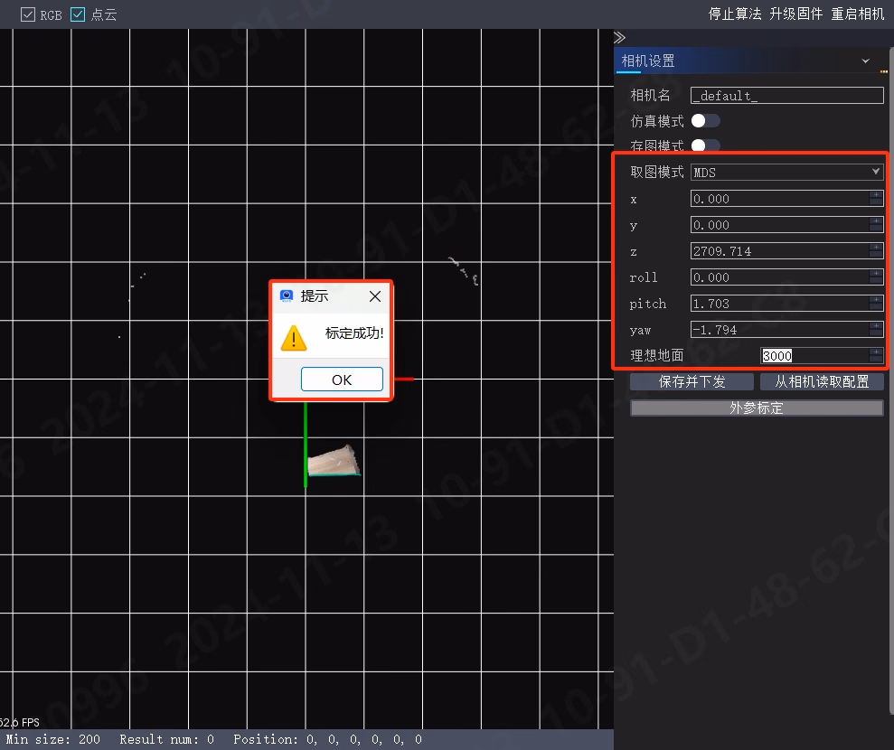Image resolution: width=894 pixels, height=750 pixels.
Task: Click the green Y axis line in viewport
Action: [x=306, y=445]
